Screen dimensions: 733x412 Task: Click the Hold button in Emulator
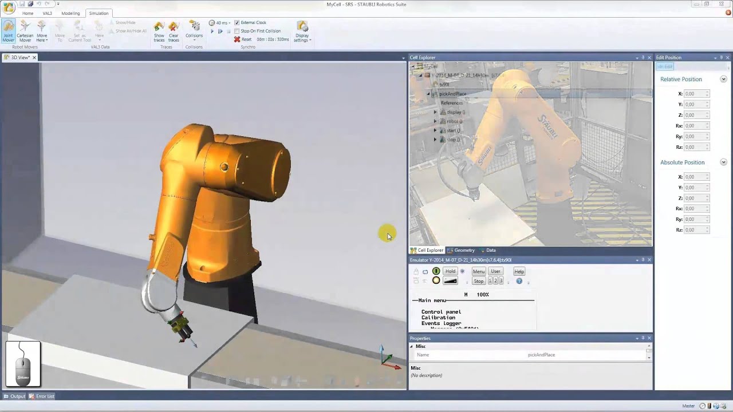(451, 271)
